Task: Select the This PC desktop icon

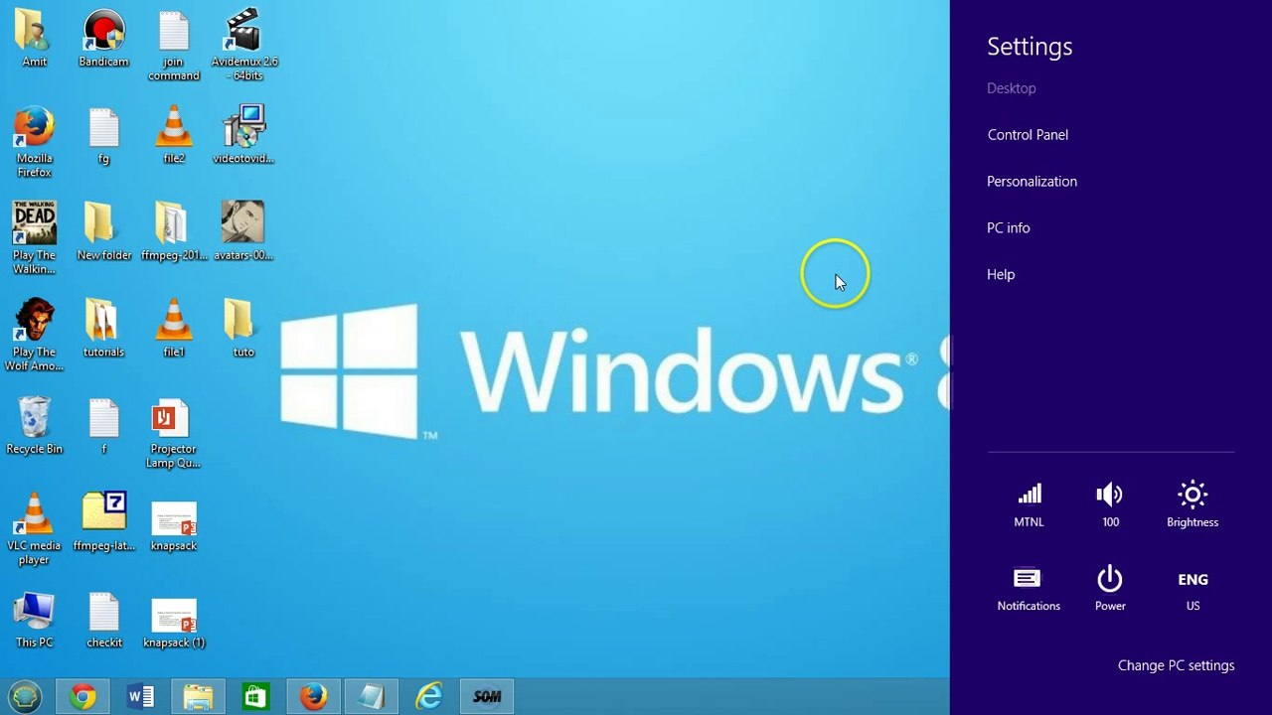Action: click(x=35, y=620)
